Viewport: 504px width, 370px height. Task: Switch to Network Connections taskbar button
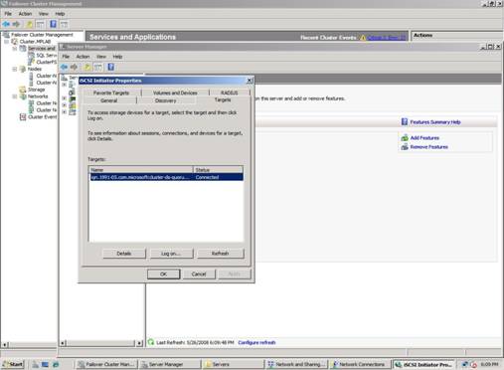point(361,364)
